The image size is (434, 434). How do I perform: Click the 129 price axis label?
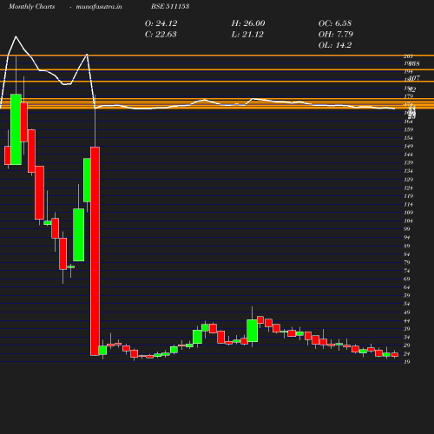click(x=408, y=180)
